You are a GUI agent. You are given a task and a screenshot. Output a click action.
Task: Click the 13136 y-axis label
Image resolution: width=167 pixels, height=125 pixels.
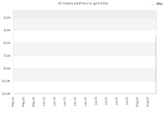pyautogui.click(x=6, y=94)
